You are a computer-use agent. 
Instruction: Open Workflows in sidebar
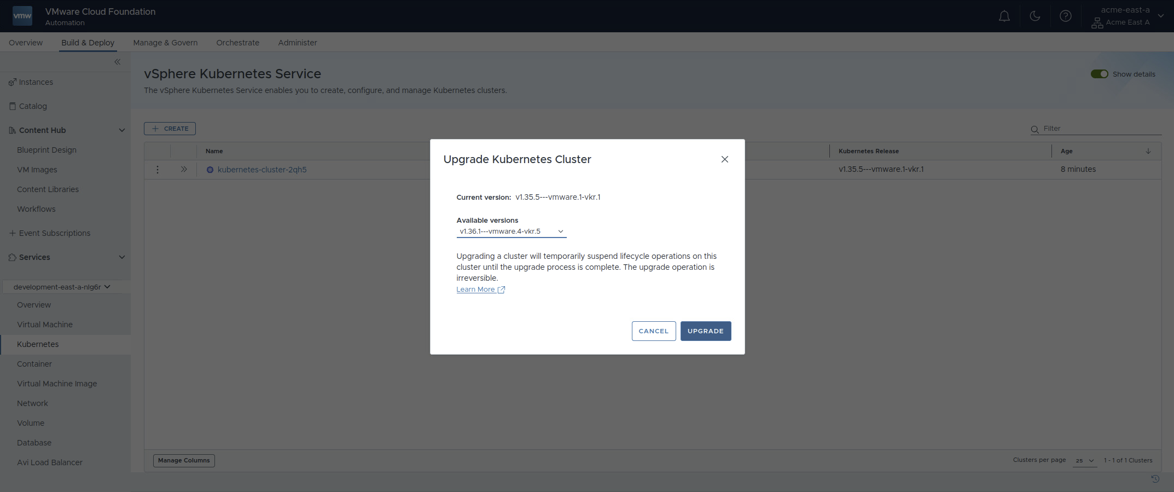click(x=36, y=209)
